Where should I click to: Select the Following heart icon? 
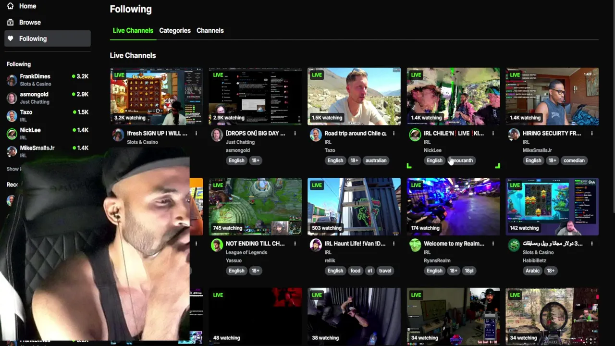[11, 38]
